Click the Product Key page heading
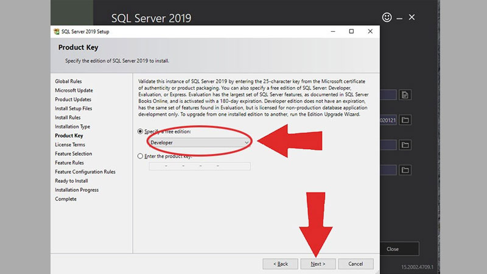Screen dimensions: 487x274 pos(79,47)
